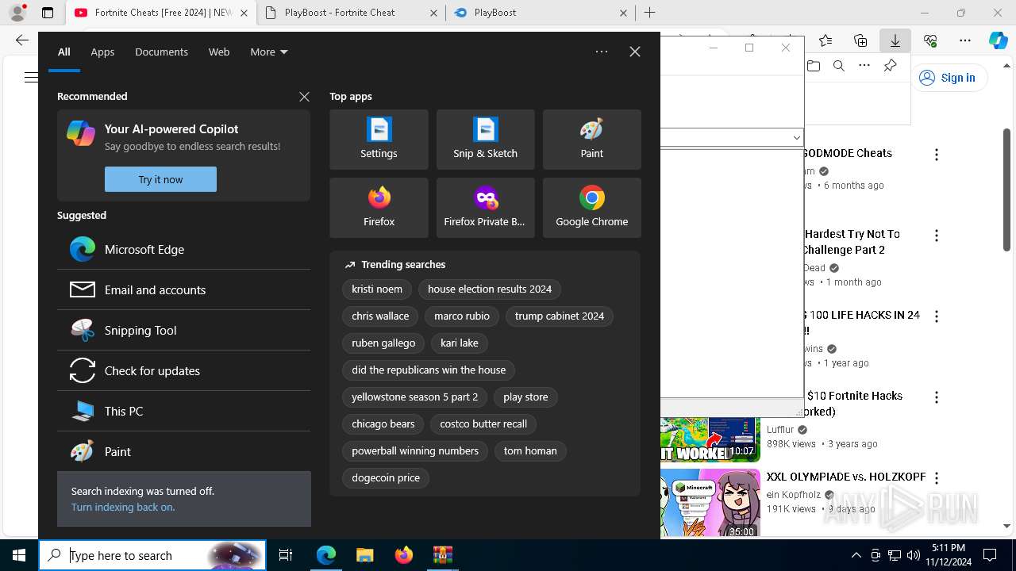Open volume control in tray
The height and width of the screenshot is (571, 1016).
point(914,555)
